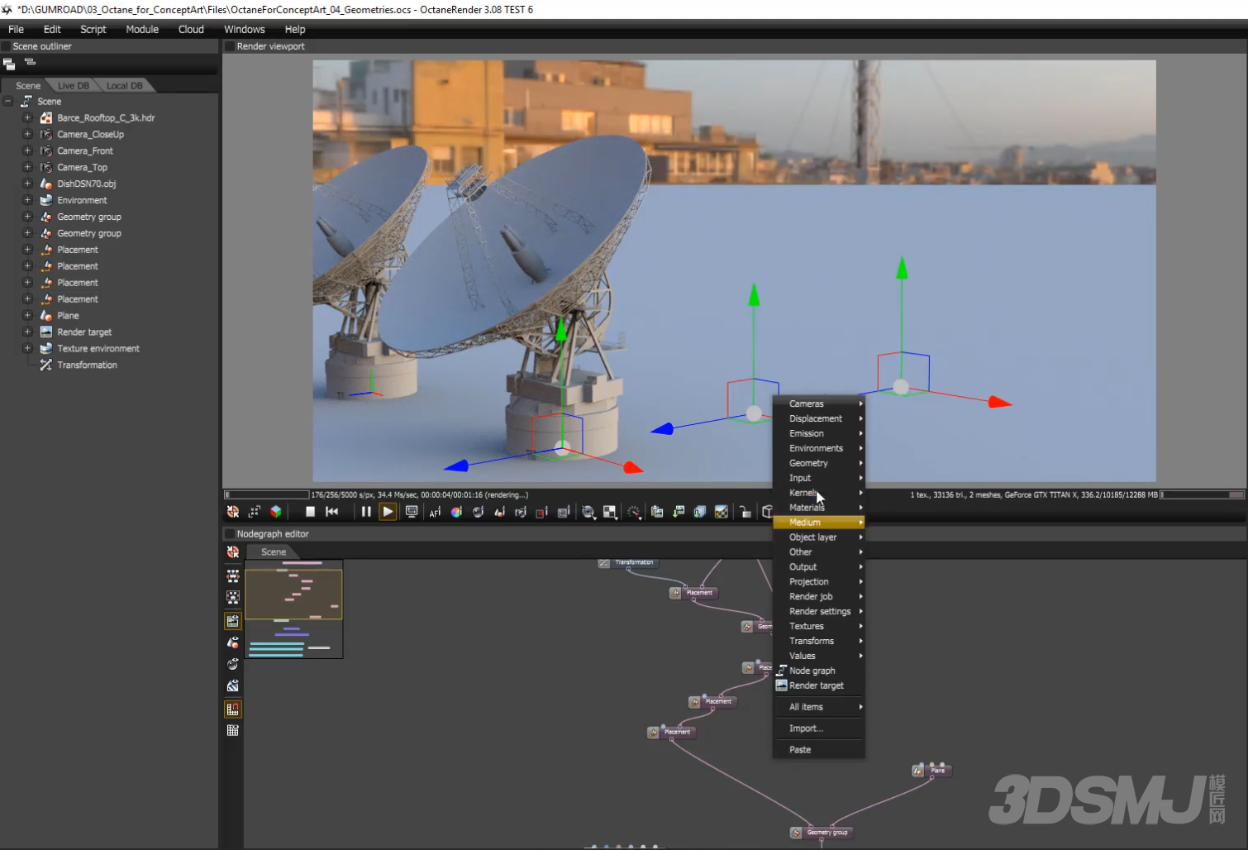
Task: Click the unfold node graph icon
Action: 233,575
